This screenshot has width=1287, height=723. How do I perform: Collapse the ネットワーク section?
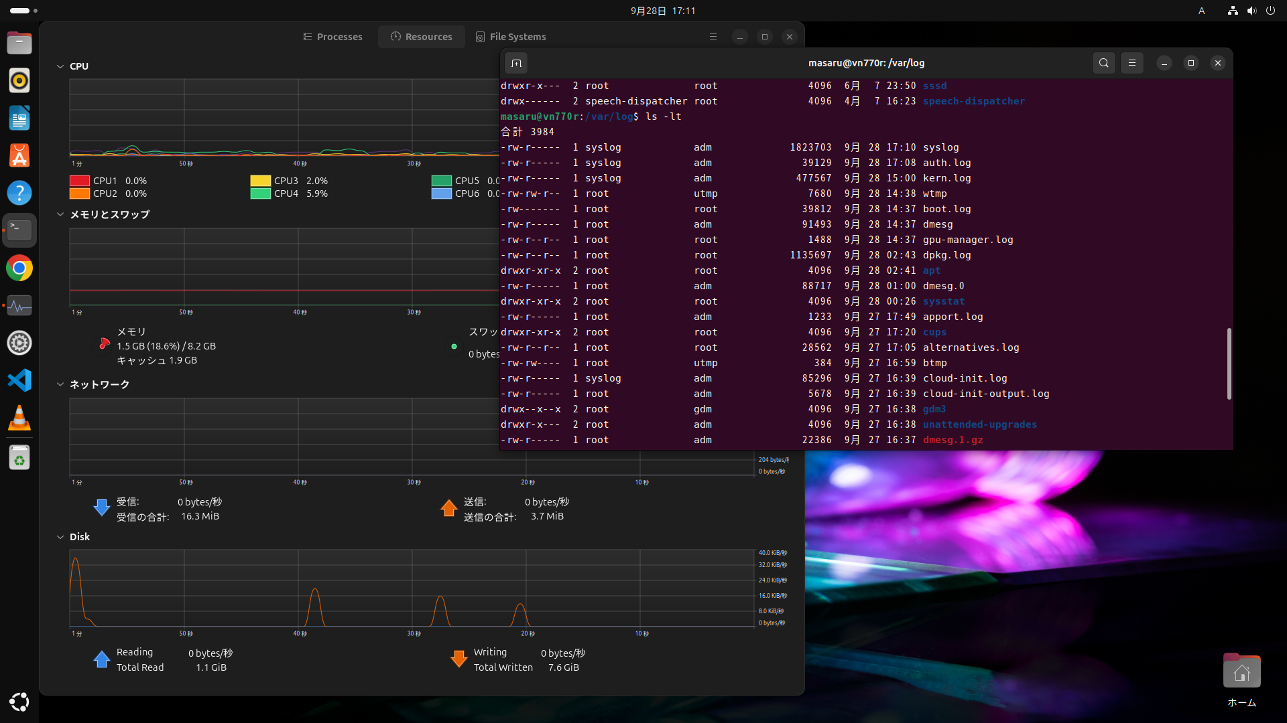coord(60,384)
